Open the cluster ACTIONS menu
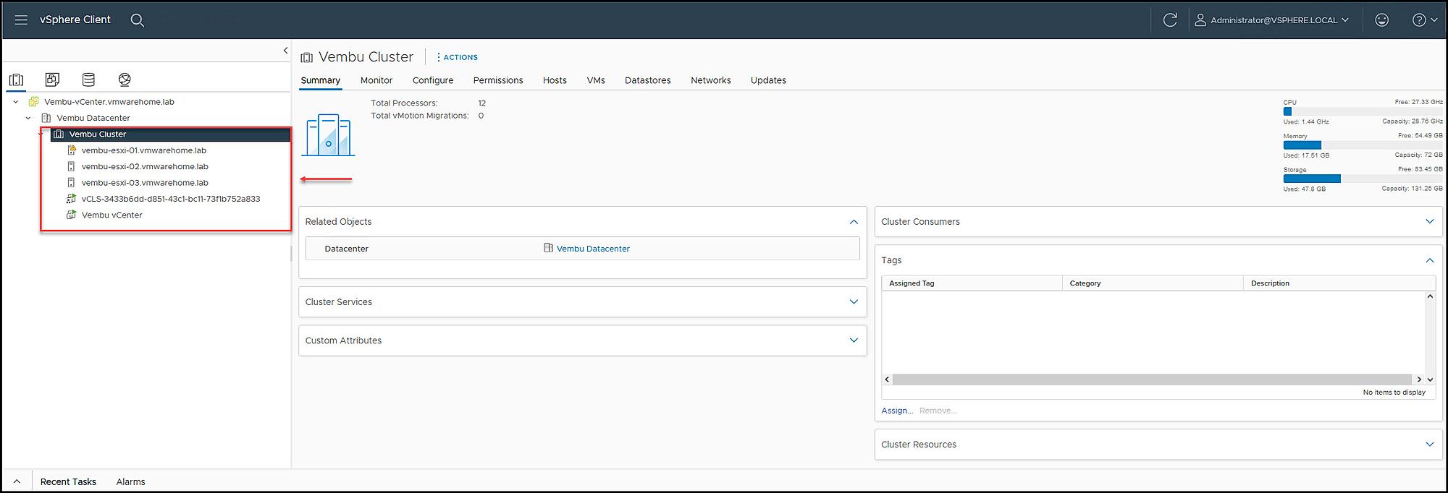 pos(457,57)
